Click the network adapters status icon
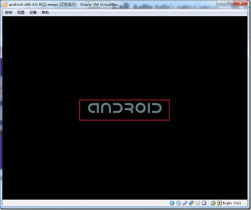Image resolution: width=251 pixels, height=210 pixels. [191, 203]
